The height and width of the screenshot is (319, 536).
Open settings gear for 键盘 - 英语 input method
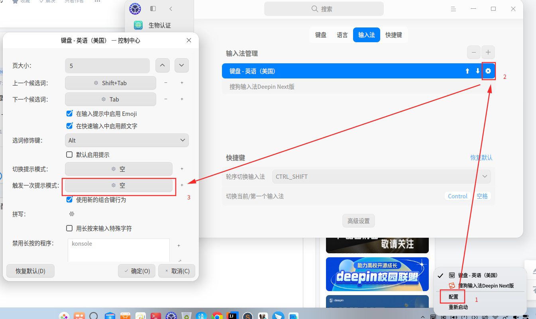[488, 71]
